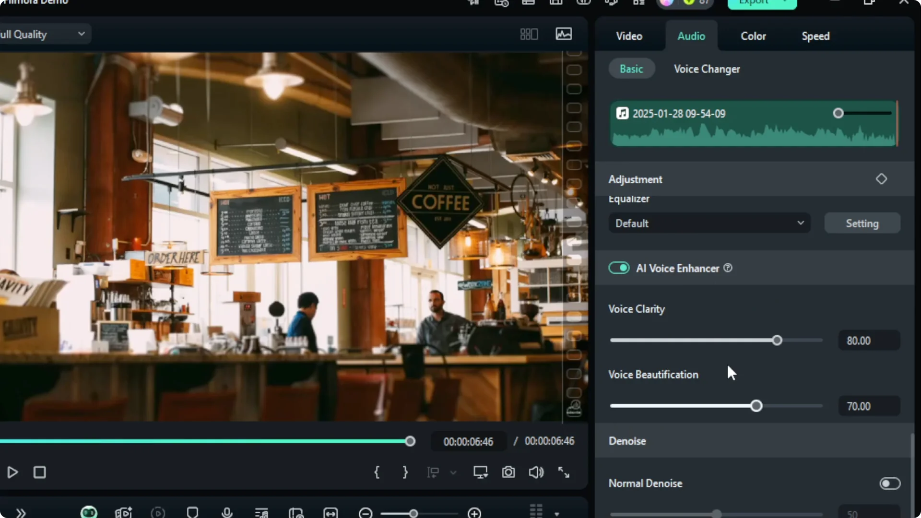
Task: Mute the preview speaker
Action: (536, 472)
